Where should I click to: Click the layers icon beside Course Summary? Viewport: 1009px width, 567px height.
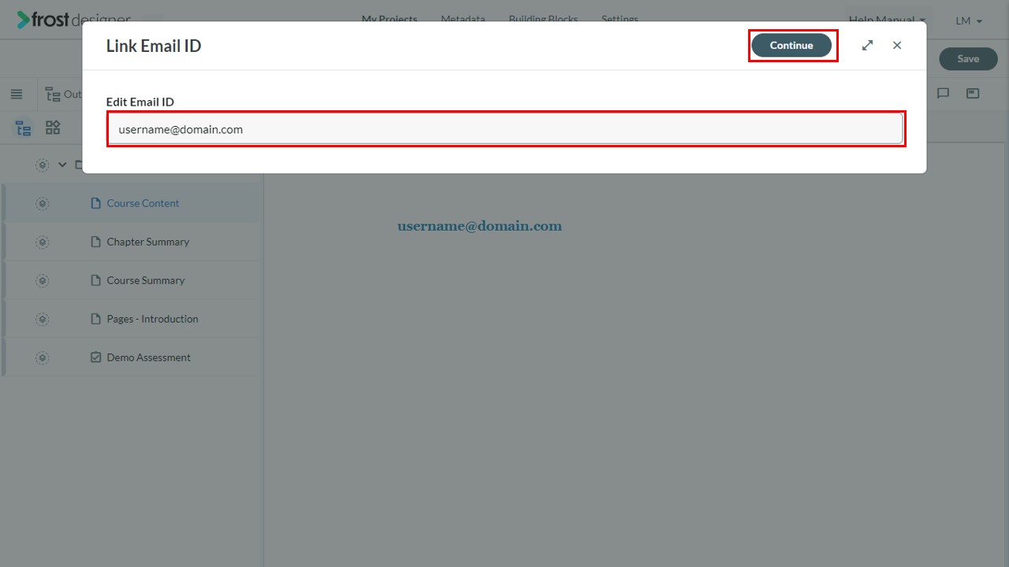[x=43, y=280]
